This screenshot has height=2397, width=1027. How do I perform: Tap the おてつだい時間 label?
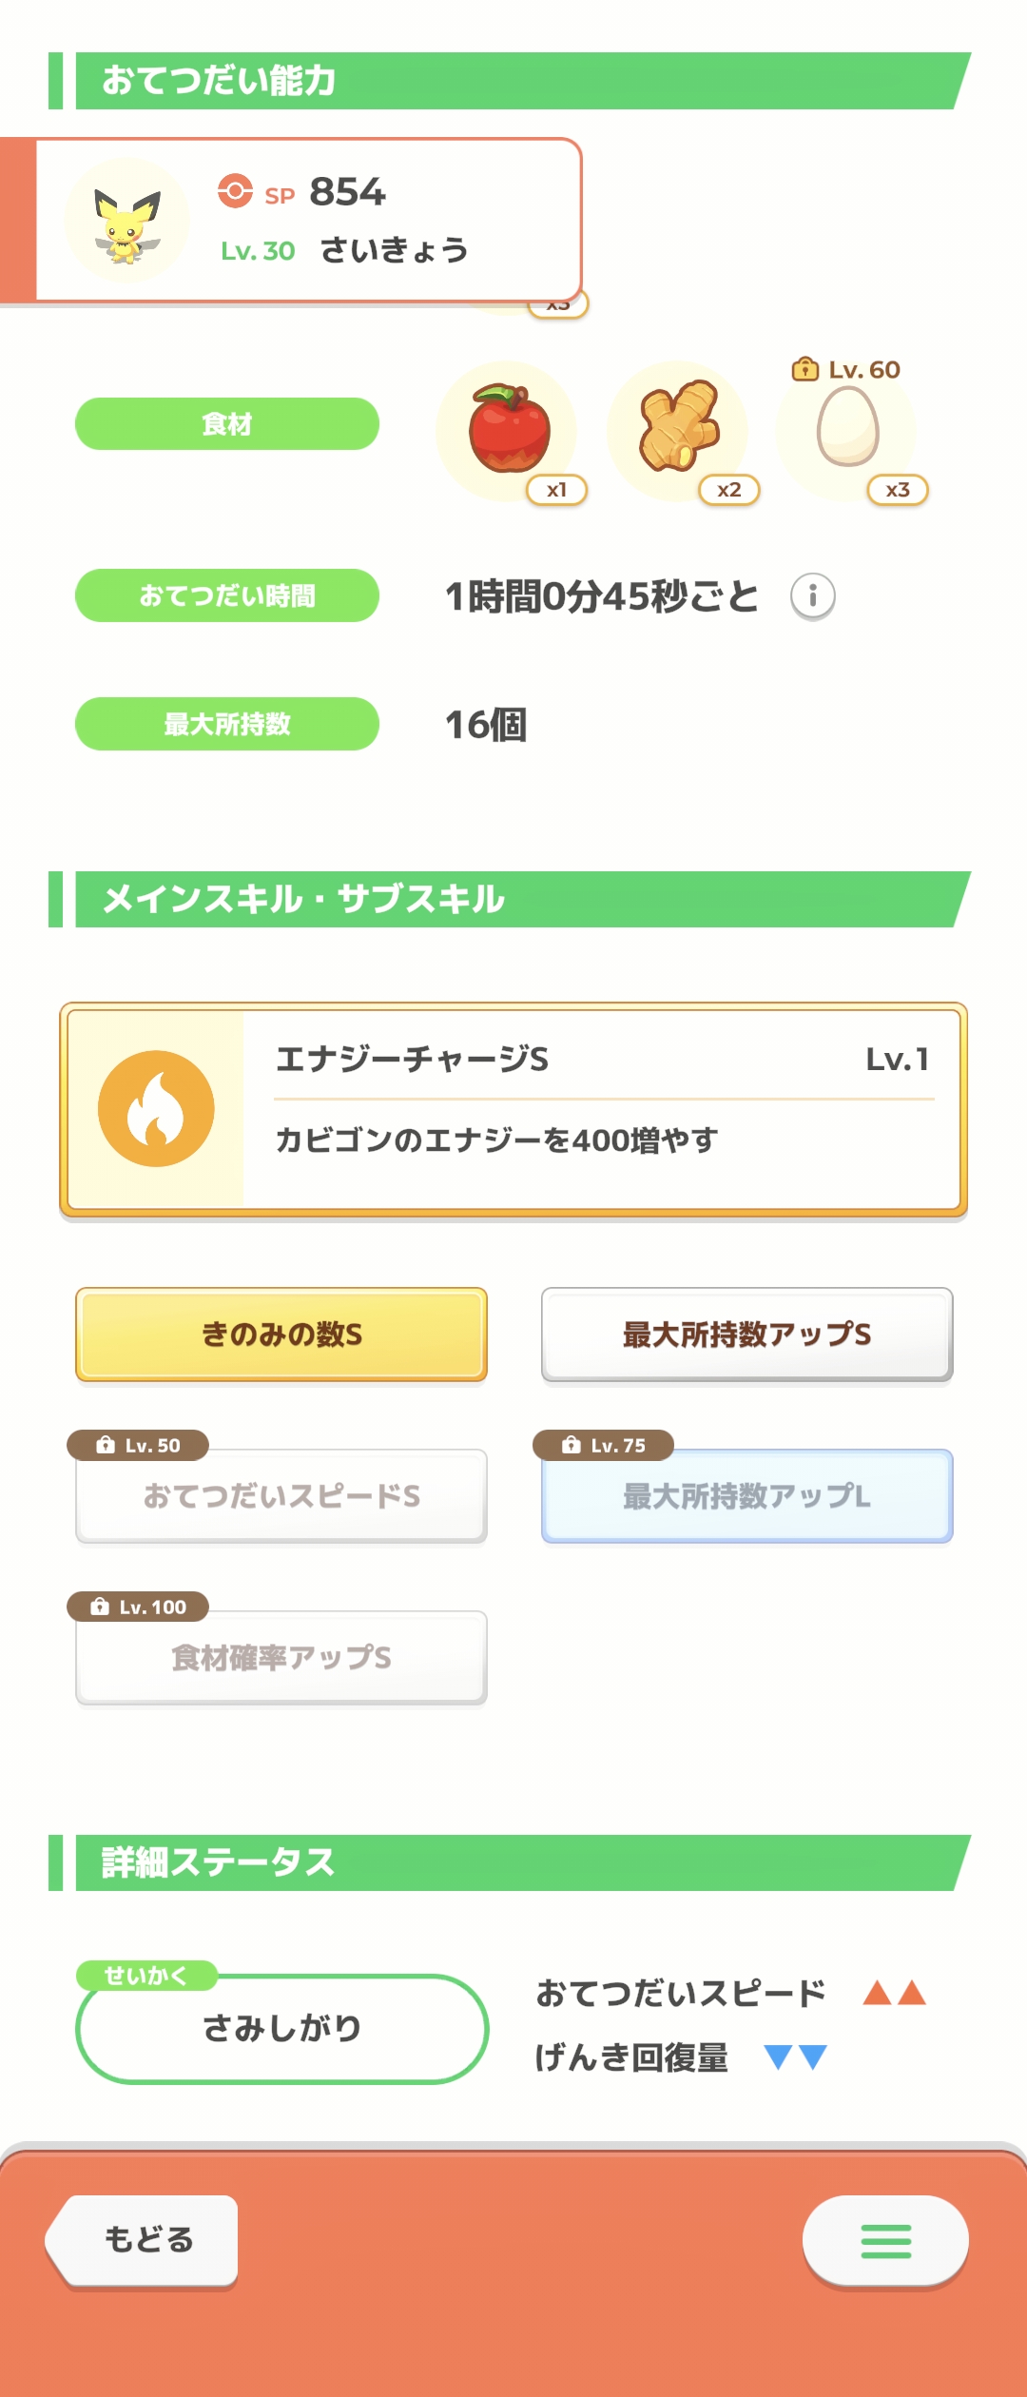227,596
